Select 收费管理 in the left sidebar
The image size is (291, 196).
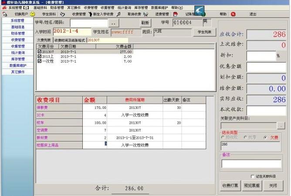pyautogui.click(x=17, y=40)
